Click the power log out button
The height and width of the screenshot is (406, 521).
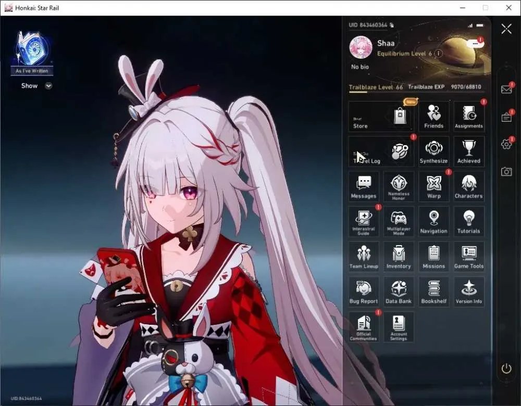click(506, 368)
